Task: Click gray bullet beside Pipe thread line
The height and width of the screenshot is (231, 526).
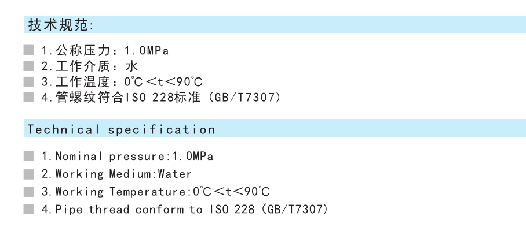Action: coord(28,209)
